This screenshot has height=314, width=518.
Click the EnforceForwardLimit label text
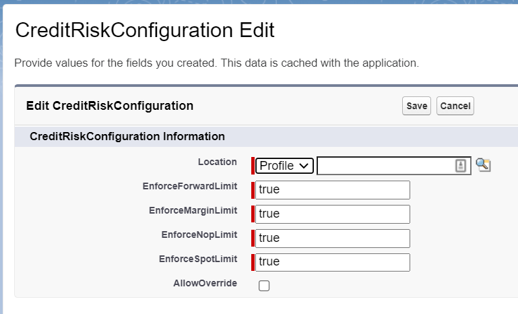[x=189, y=186]
